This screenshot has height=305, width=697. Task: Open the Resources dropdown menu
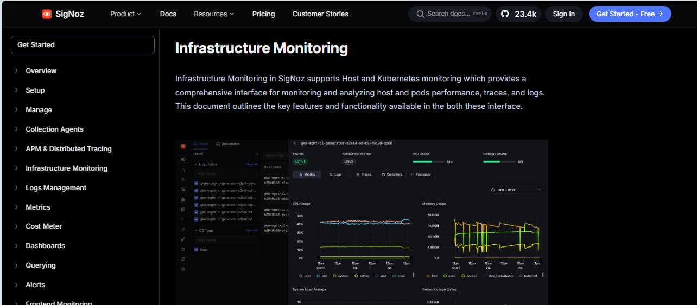pyautogui.click(x=214, y=14)
